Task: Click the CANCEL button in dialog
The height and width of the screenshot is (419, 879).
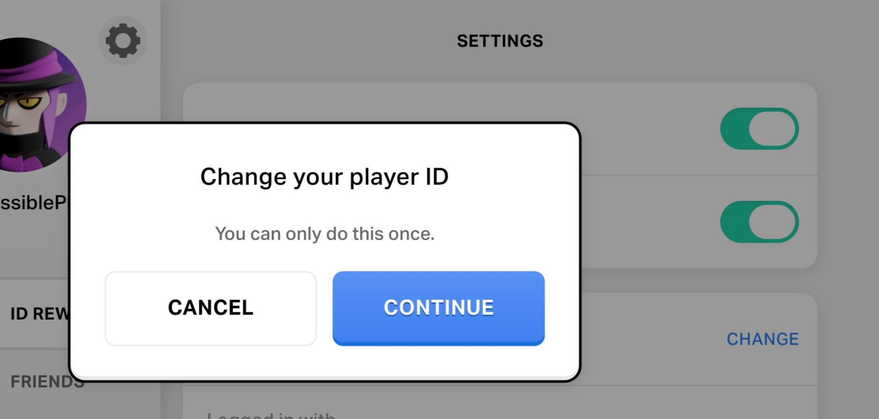Action: click(x=211, y=308)
